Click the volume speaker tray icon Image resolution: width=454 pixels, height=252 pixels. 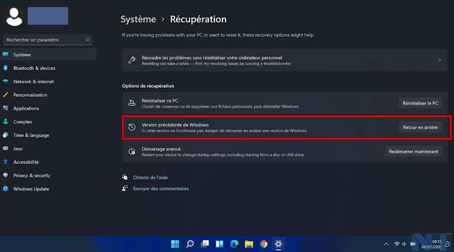pos(404,244)
